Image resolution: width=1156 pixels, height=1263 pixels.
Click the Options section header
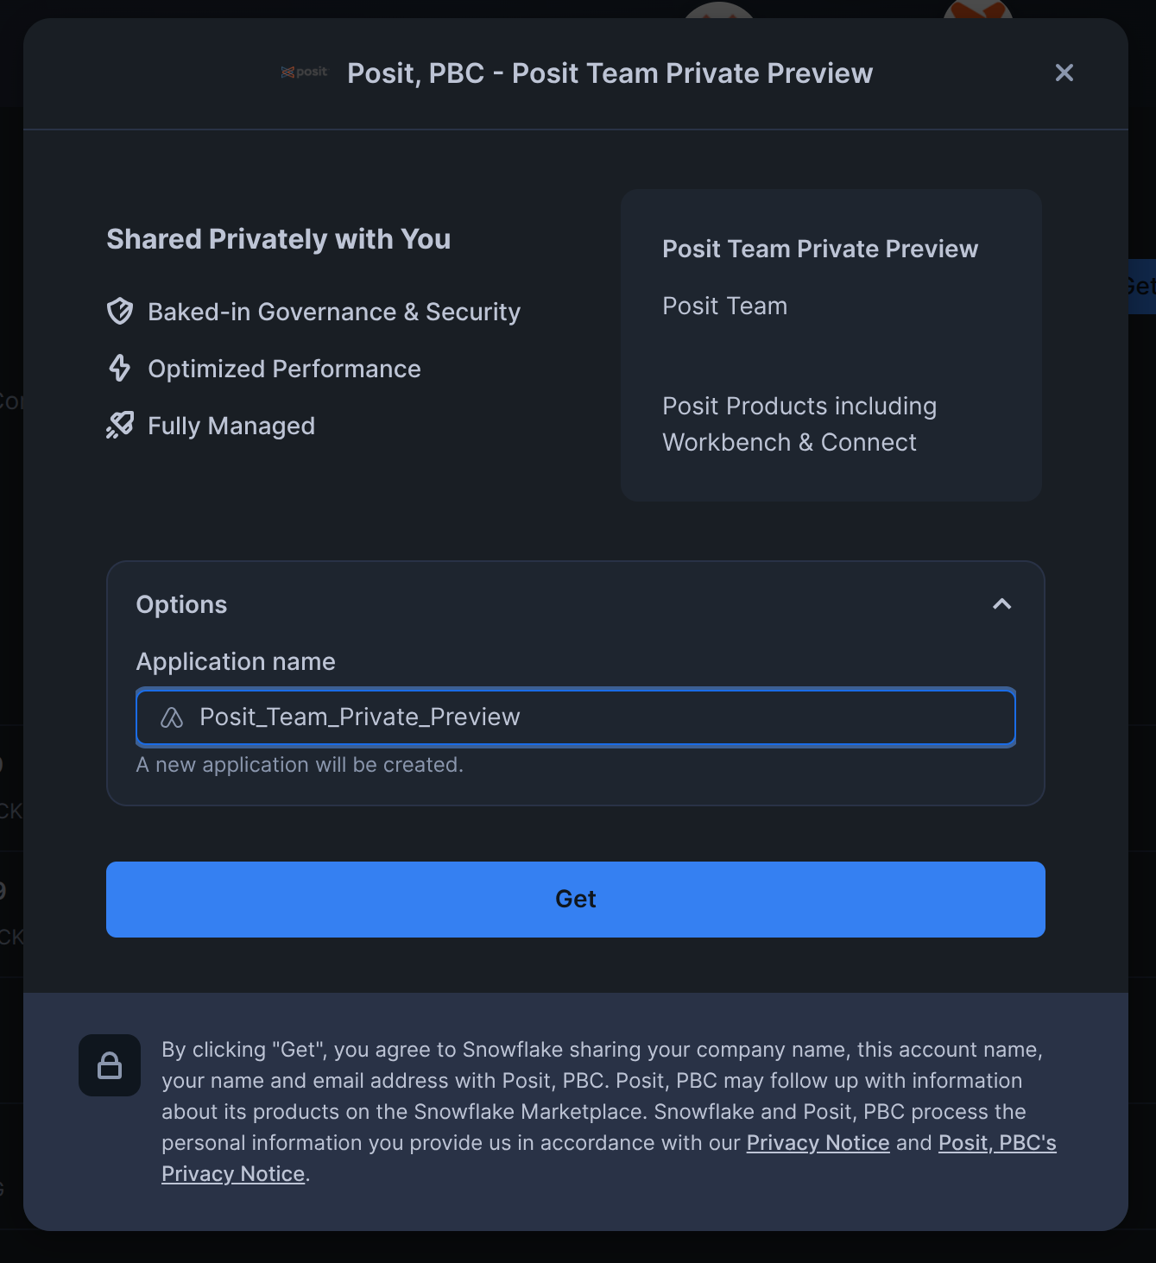(x=181, y=604)
